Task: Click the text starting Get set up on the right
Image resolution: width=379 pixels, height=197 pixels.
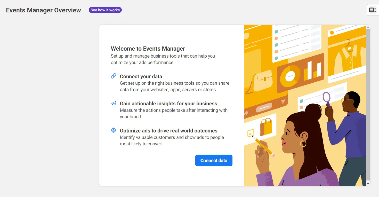Action: [x=175, y=86]
